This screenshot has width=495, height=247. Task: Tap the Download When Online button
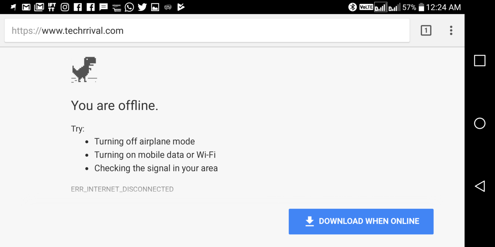click(x=361, y=221)
